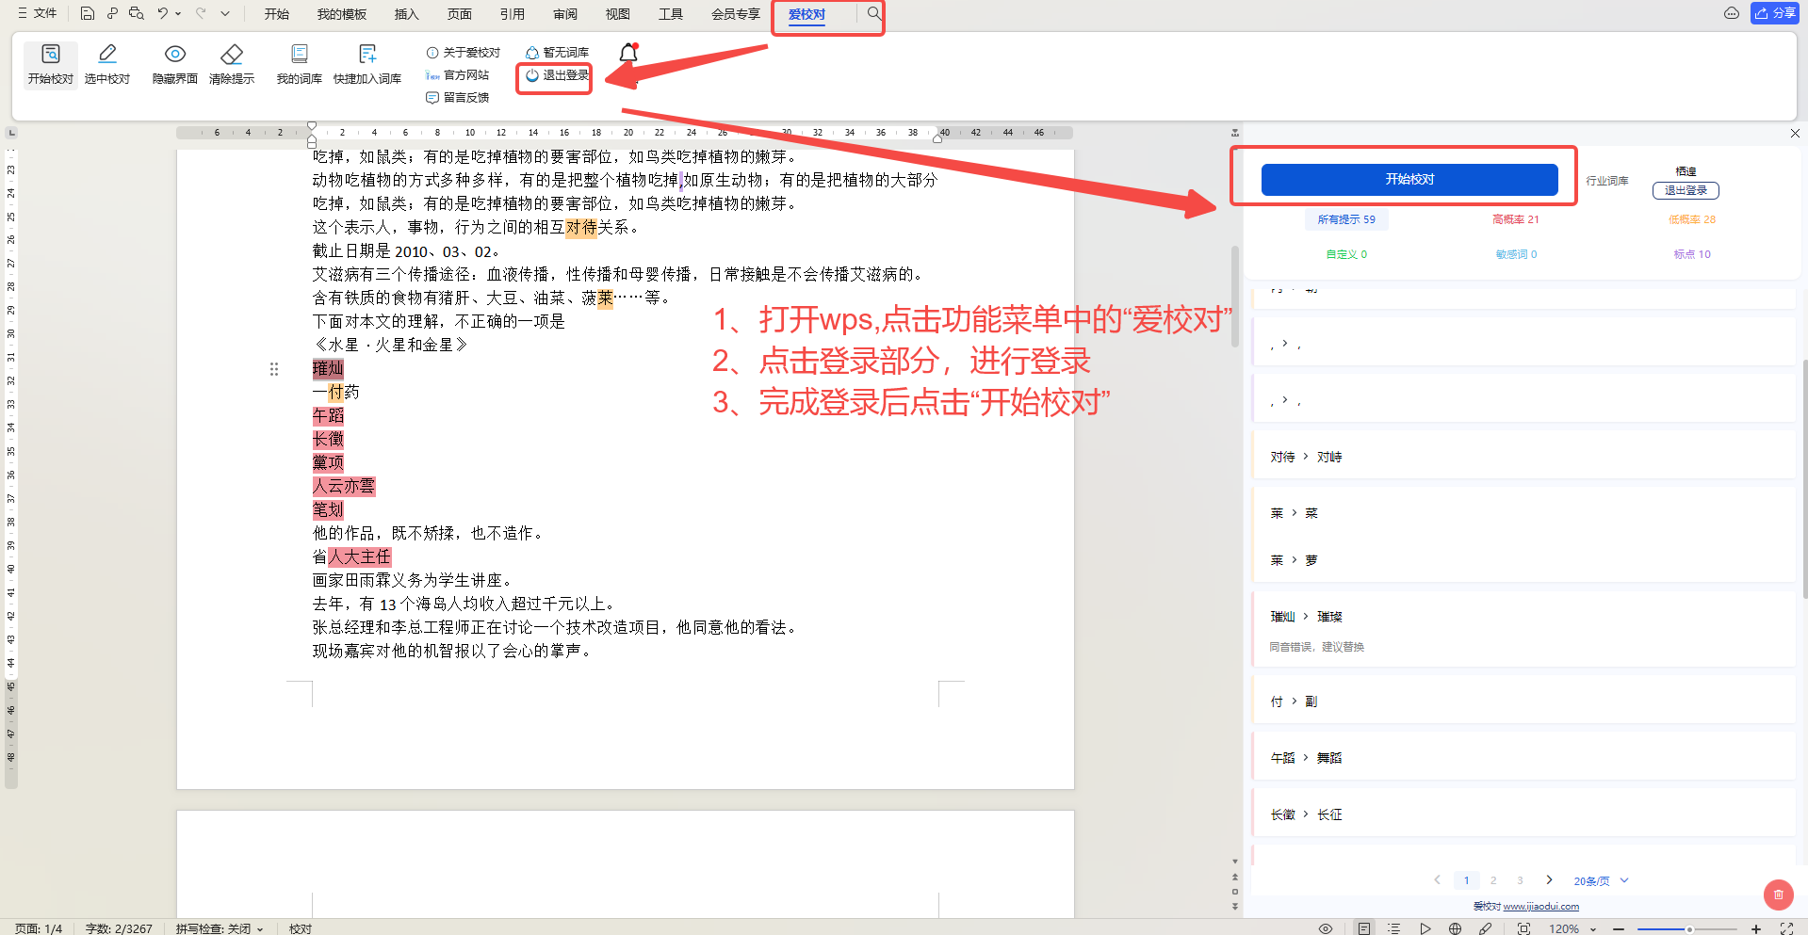The height and width of the screenshot is (935, 1808).
Task: Switch to the 开始 tab
Action: (277, 14)
